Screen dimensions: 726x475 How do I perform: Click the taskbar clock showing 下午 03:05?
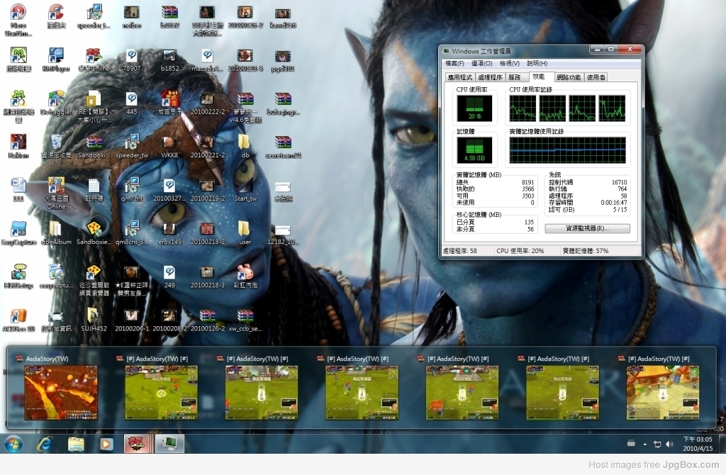pyautogui.click(x=698, y=444)
